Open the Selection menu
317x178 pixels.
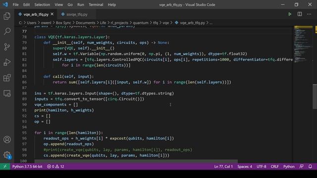tap(42, 4)
